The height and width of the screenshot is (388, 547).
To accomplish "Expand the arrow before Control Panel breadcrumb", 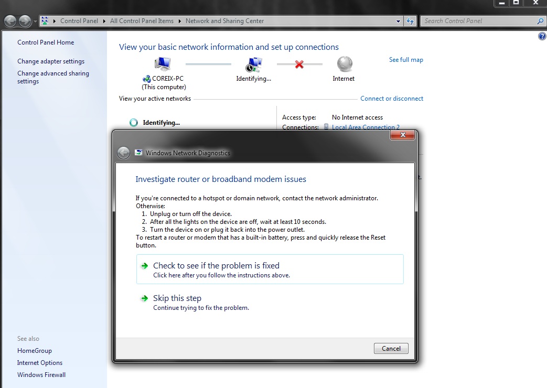I will pyautogui.click(x=55, y=21).
